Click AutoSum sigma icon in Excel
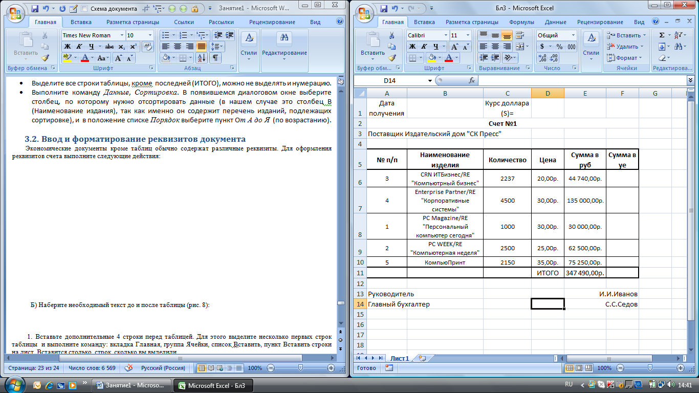This screenshot has height=393, width=699. (662, 35)
